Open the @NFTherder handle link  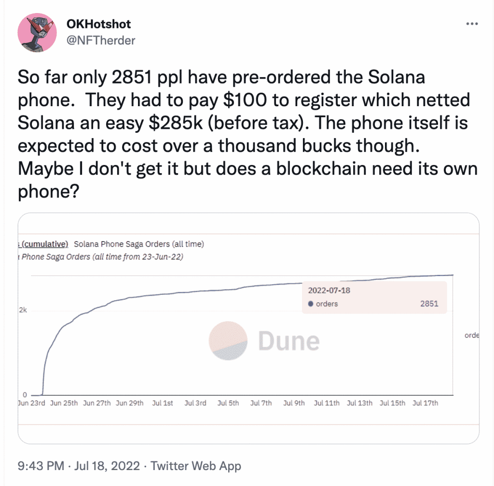(101, 41)
